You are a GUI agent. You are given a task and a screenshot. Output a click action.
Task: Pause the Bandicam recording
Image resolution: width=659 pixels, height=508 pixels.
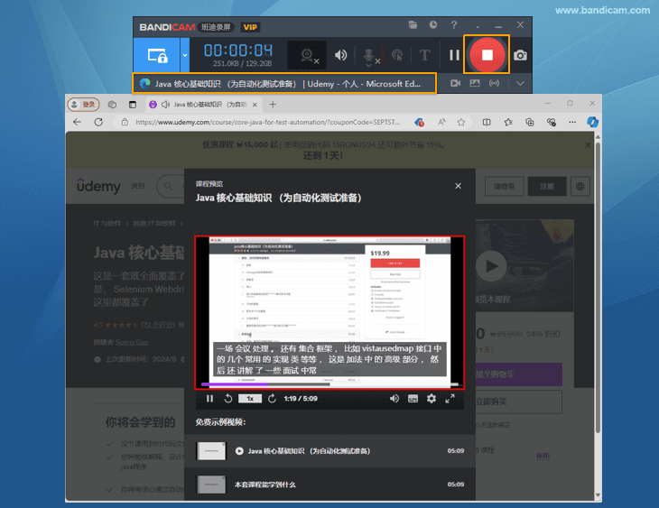(x=454, y=55)
